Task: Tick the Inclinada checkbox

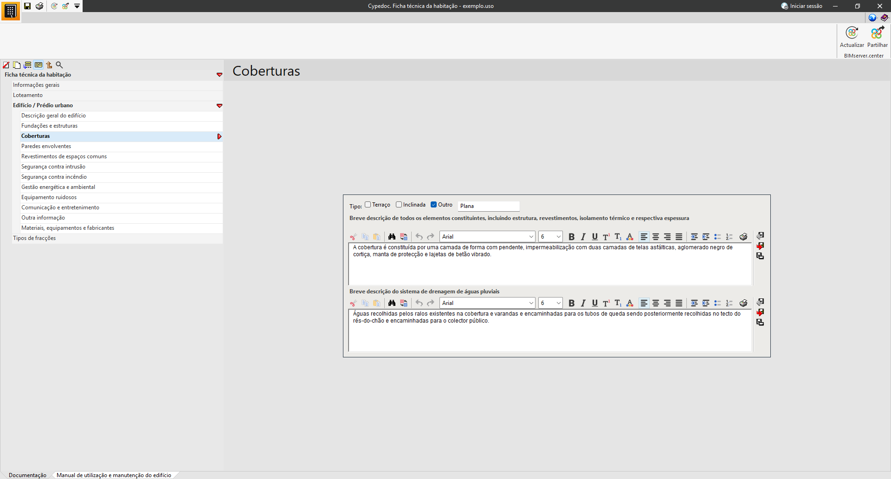Action: [x=399, y=205]
